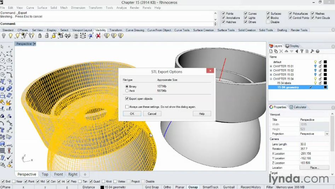This screenshot has height=189, width=335.
Task: Click the New Sublayer icon in Layers panel
Action: point(276,51)
